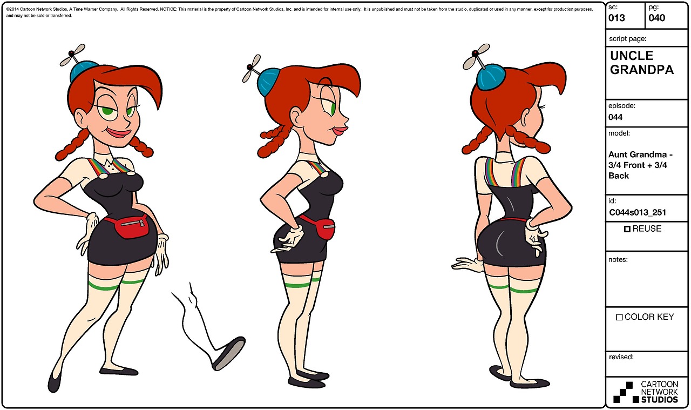
Task: Click the UNCLE GRANDPA script page title
Action: click(642, 63)
